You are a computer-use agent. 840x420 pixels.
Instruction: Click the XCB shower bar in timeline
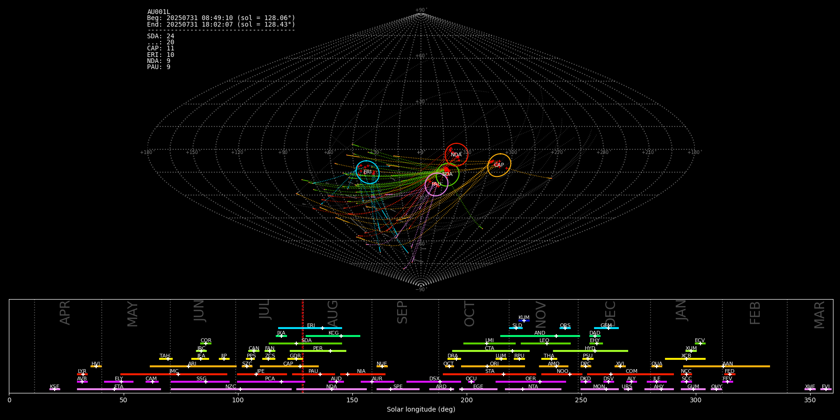(685, 359)
